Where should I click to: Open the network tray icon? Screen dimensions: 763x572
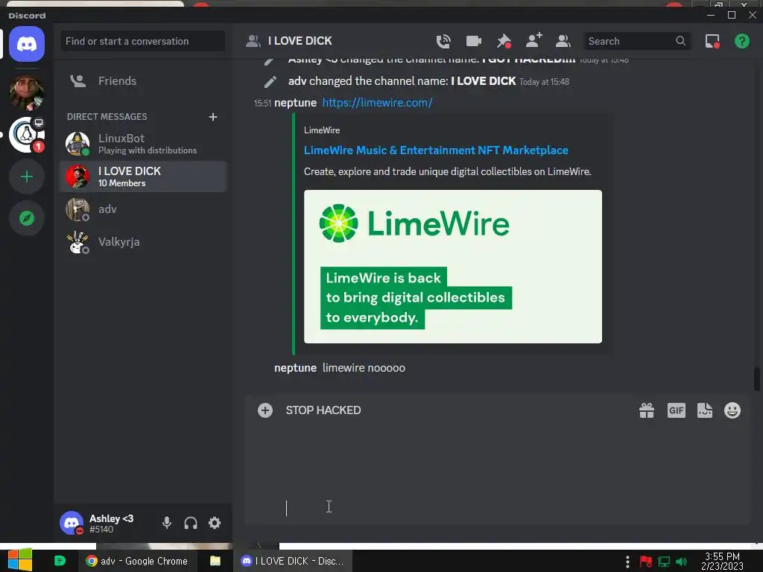[x=664, y=562]
